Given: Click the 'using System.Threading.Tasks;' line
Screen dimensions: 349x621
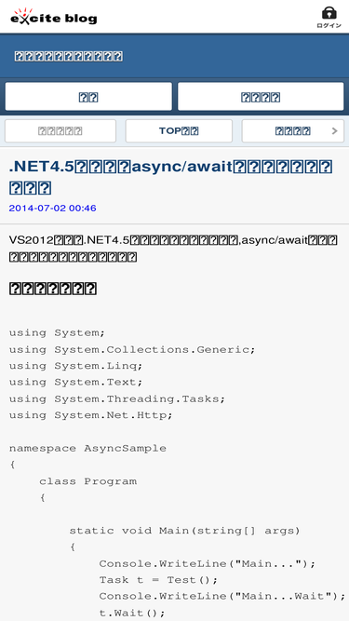Looking at the screenshot, I should tap(117, 398).
